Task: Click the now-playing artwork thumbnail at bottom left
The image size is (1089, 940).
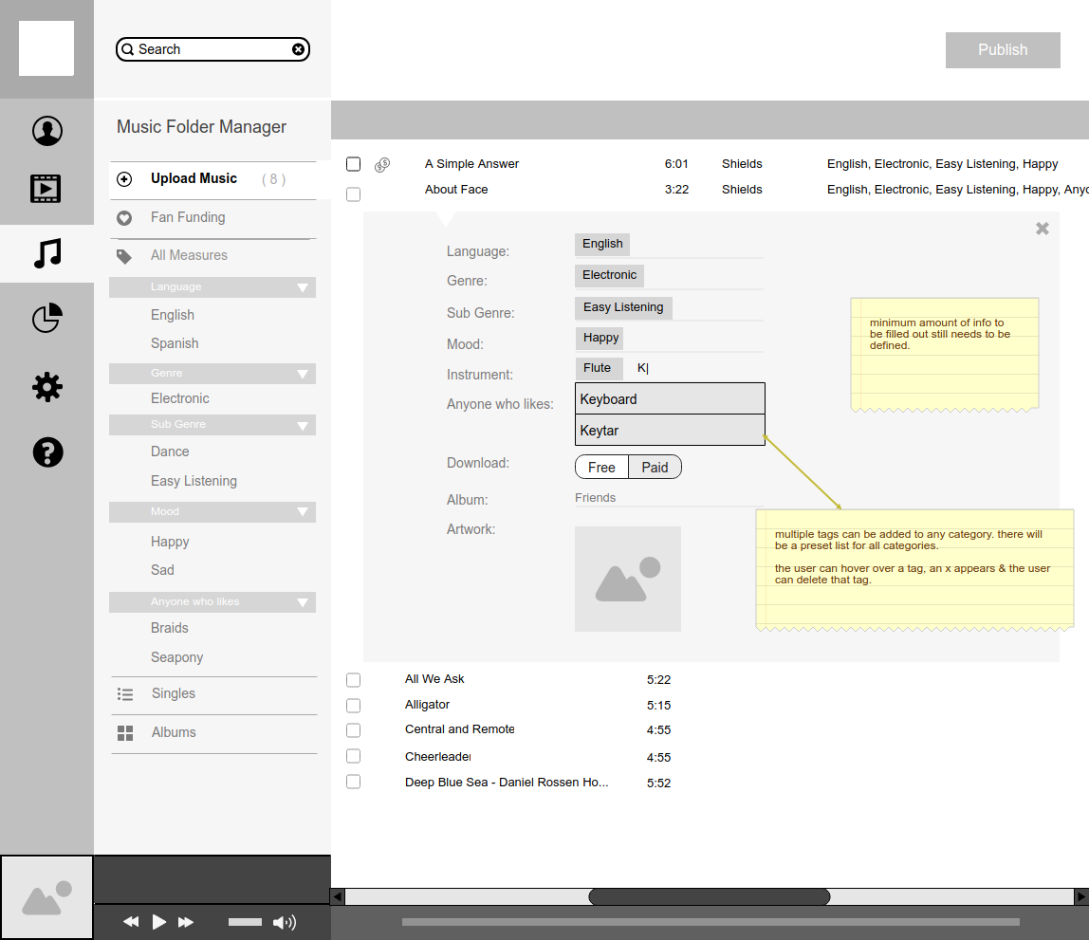Action: [x=46, y=897]
